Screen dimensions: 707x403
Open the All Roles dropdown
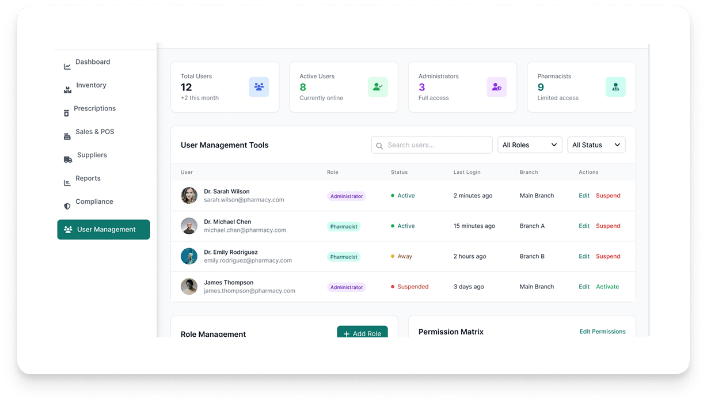coord(529,145)
